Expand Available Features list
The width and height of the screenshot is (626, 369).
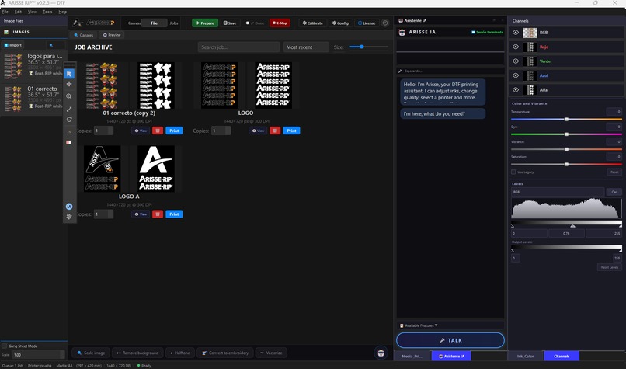450,325
